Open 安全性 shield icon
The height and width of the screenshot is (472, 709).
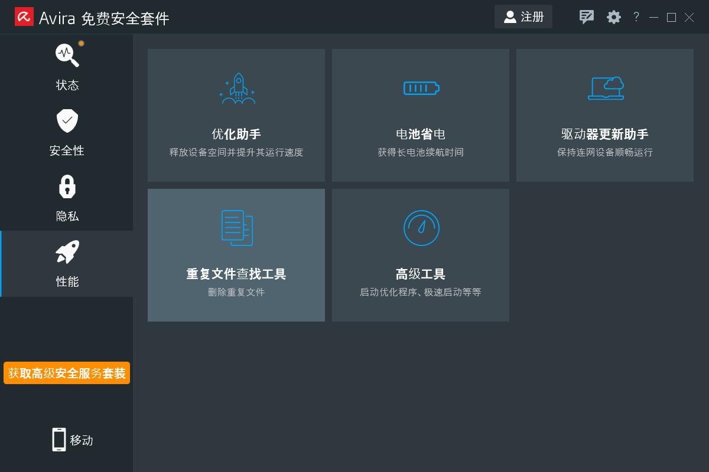67,120
